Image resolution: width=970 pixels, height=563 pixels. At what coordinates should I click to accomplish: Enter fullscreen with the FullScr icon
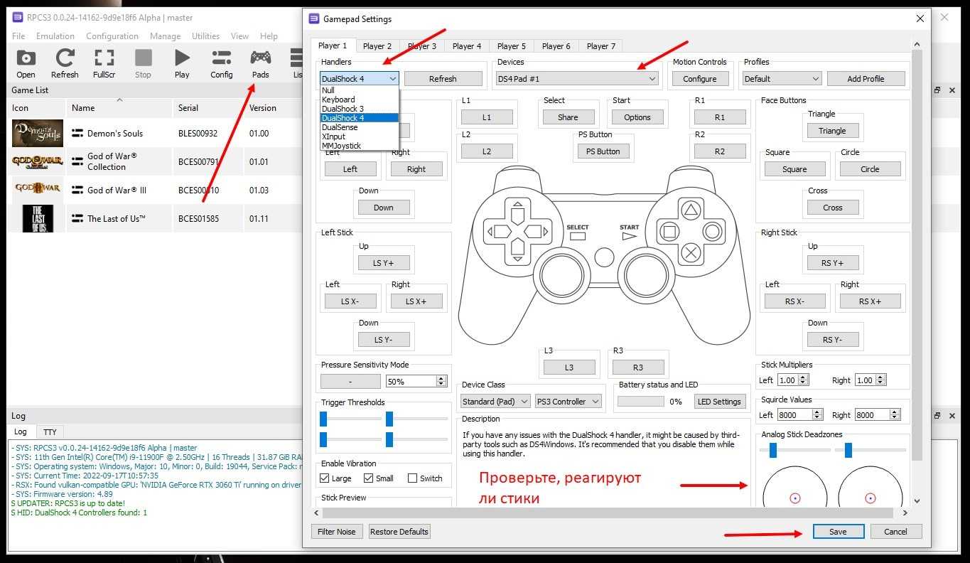coord(104,60)
